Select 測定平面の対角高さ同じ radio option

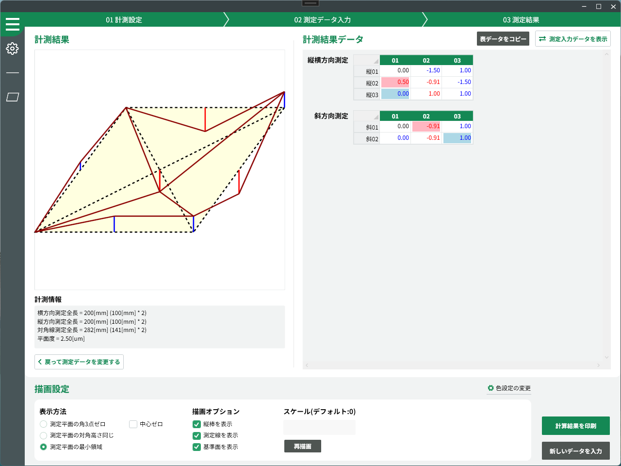click(x=44, y=435)
